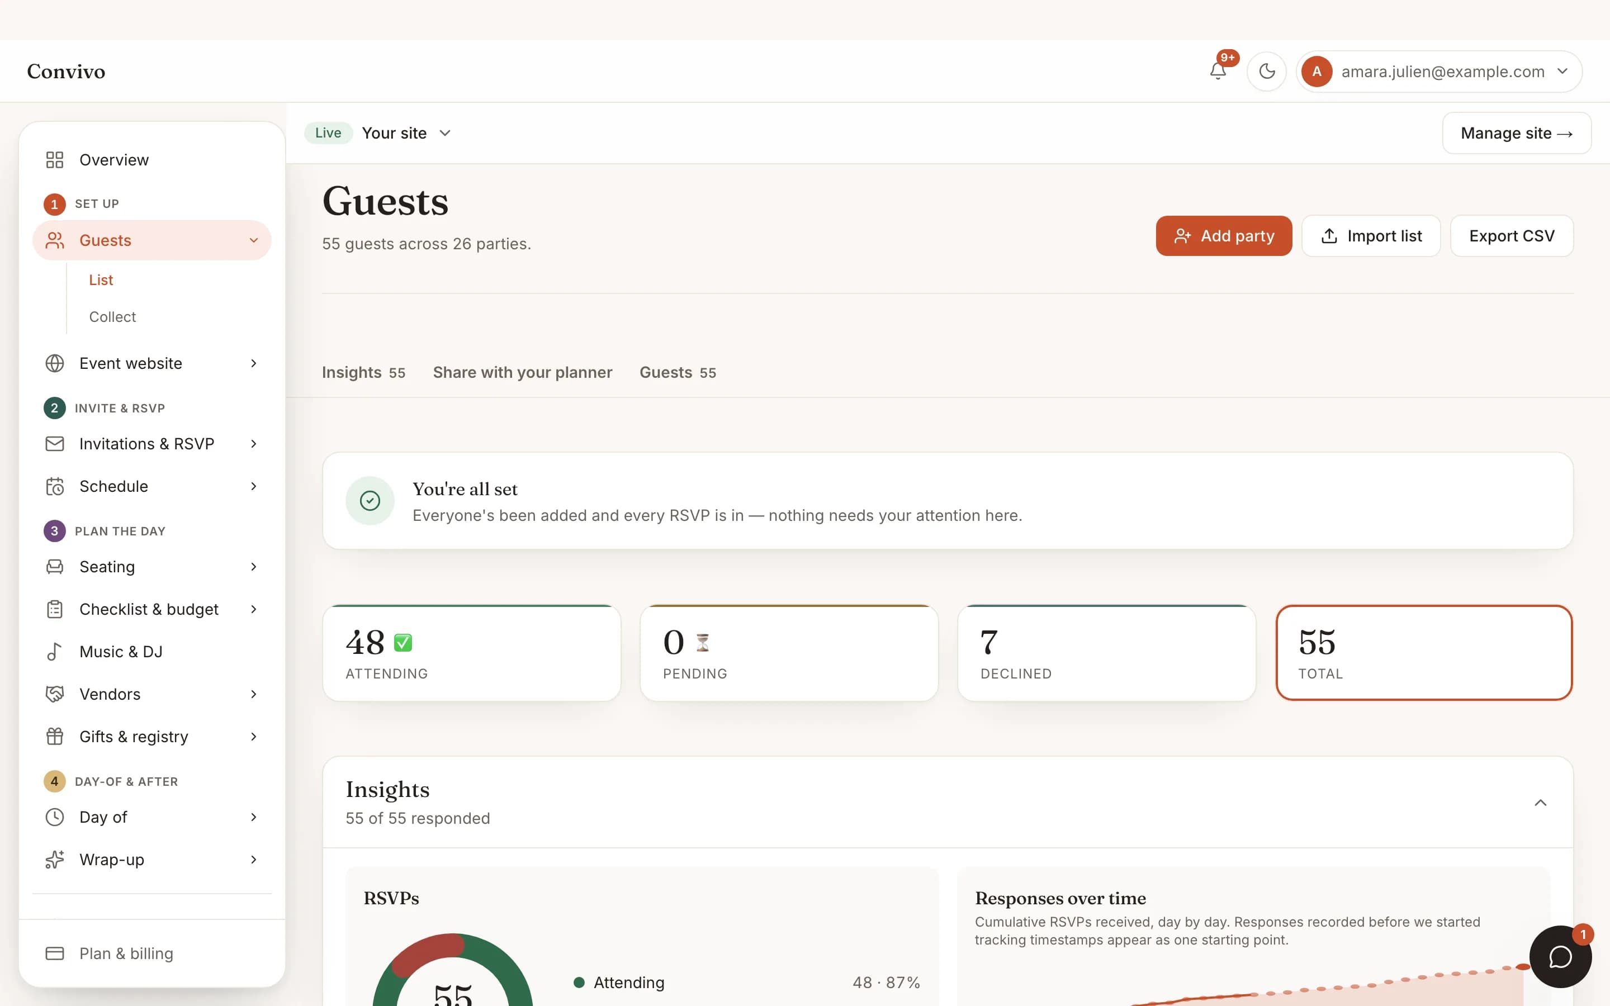Open Music & DJ in sidebar
Viewport: 1610px width, 1006px height.
[x=151, y=652]
